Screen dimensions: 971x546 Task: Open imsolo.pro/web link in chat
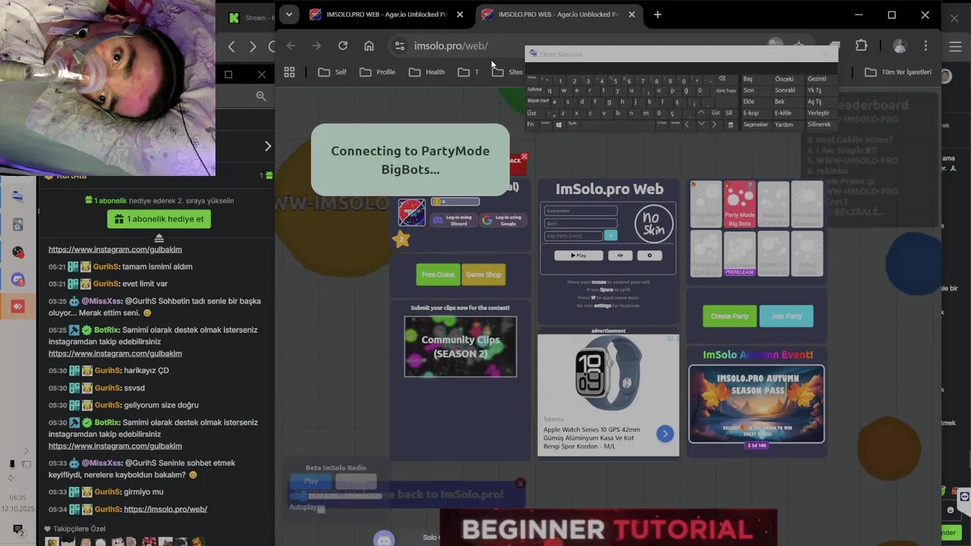click(165, 509)
